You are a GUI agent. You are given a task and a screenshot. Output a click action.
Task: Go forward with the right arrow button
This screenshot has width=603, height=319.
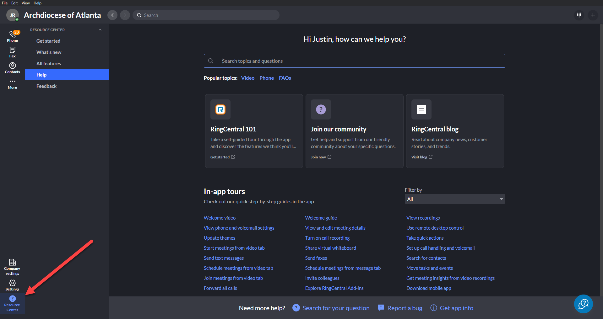125,15
